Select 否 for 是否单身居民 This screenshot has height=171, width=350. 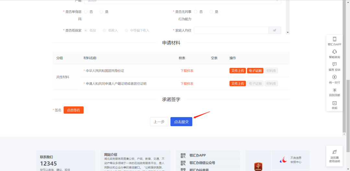click(86, 12)
